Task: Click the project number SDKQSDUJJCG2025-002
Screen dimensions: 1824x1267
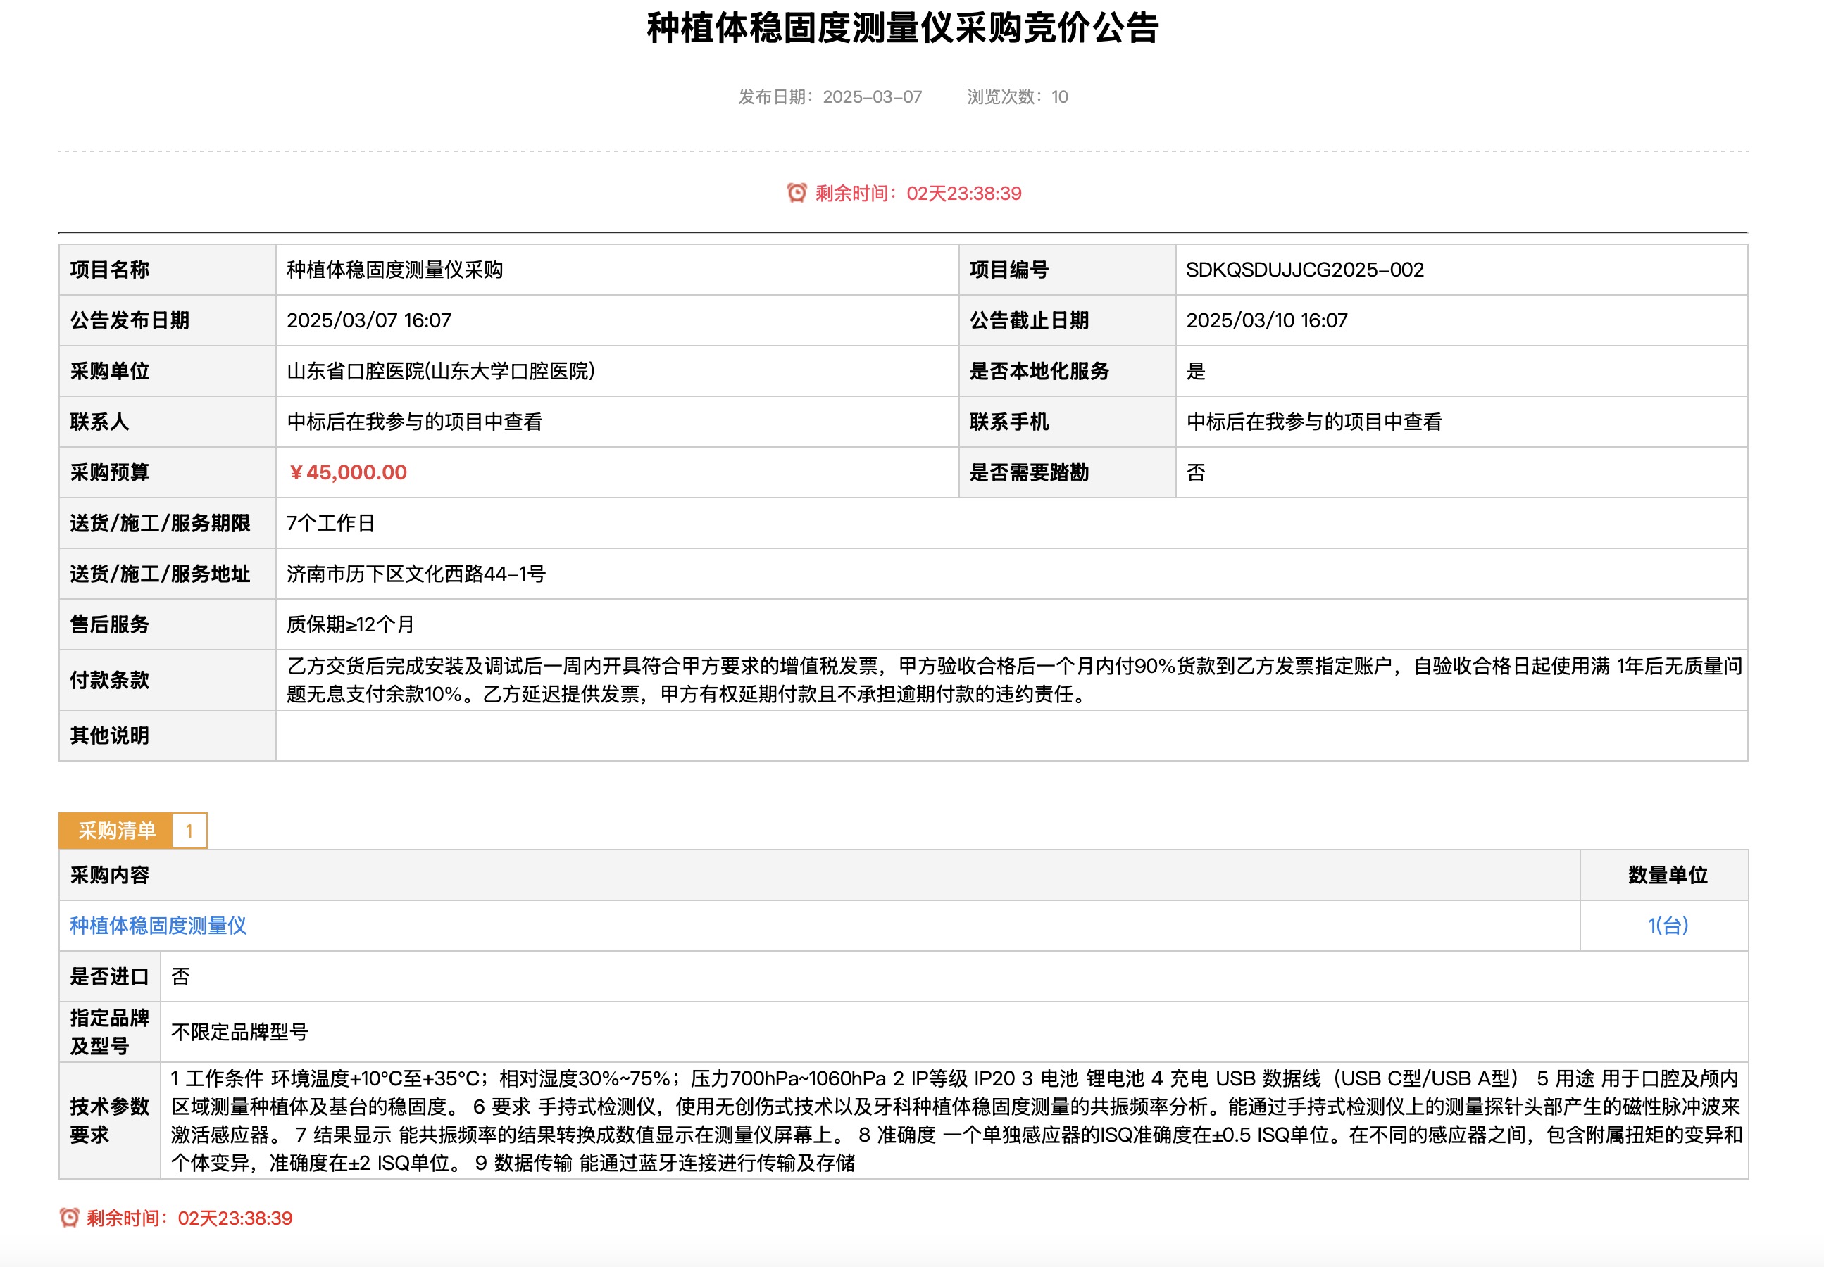Action: tap(1304, 270)
